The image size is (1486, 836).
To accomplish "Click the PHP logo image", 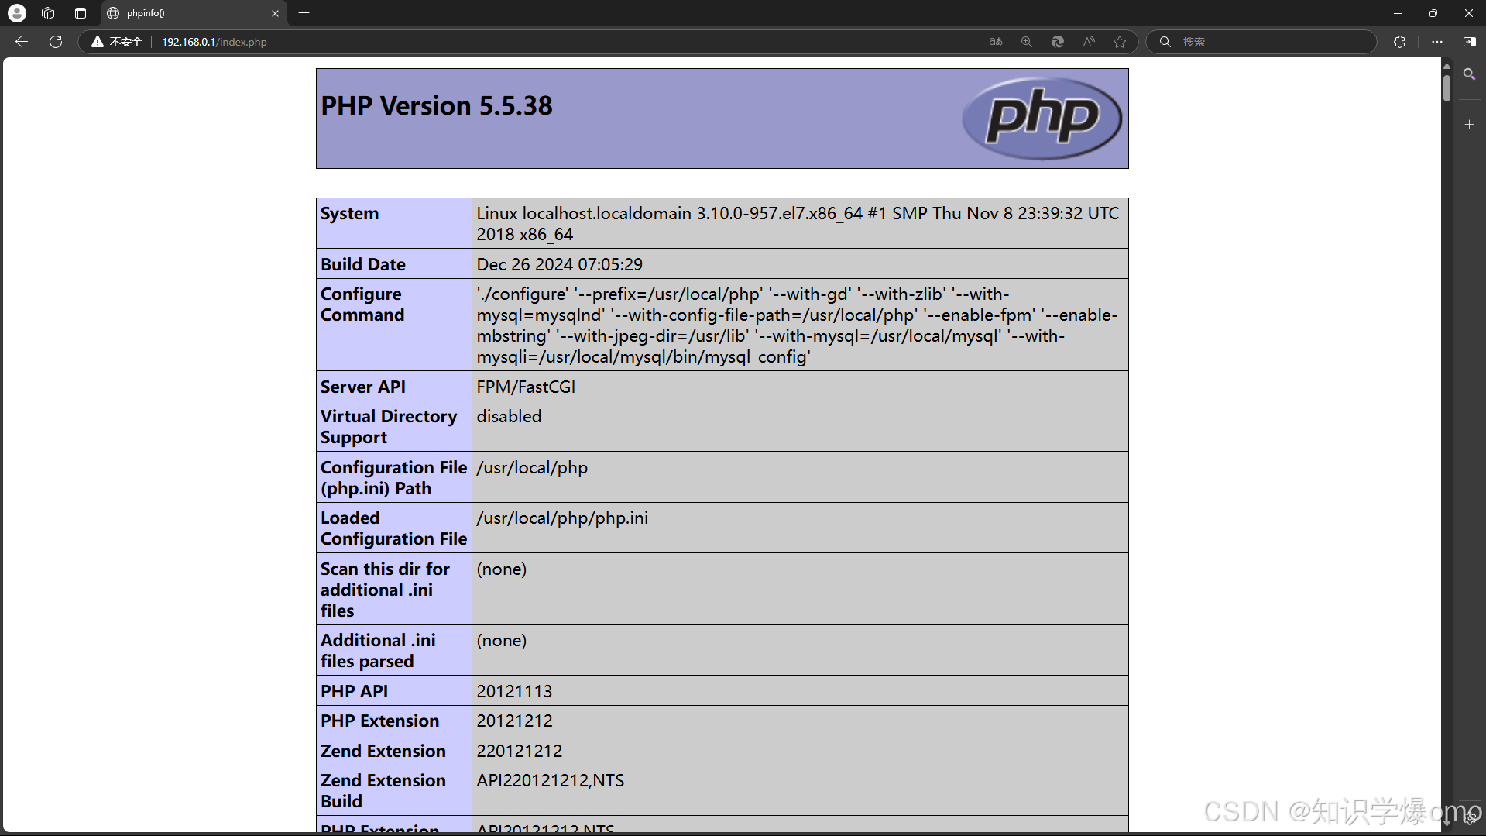I will 1042,119.
